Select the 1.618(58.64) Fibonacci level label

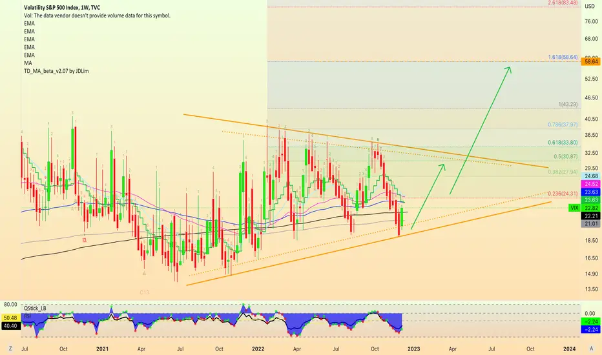tap(563, 57)
